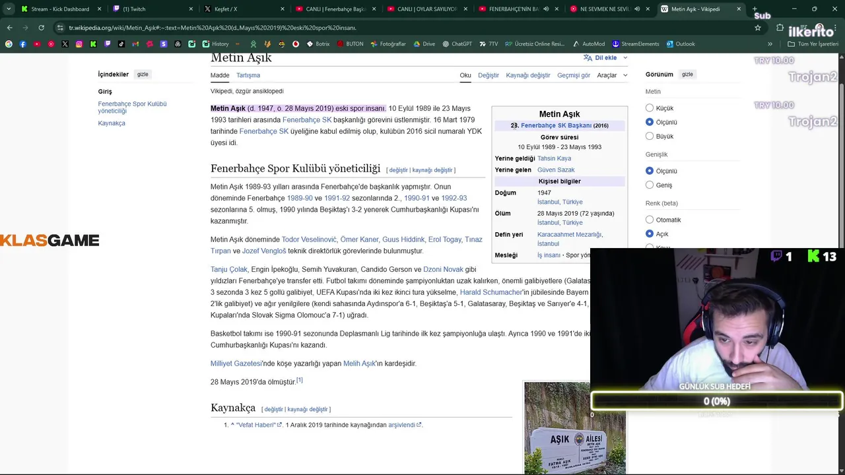Open the AutoMod bookmark
The height and width of the screenshot is (475, 845).
(x=588, y=44)
